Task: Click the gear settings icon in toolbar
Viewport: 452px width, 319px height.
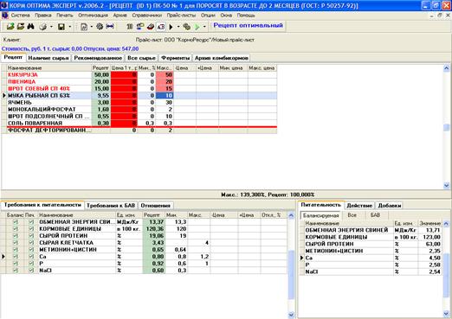Action: (100, 27)
